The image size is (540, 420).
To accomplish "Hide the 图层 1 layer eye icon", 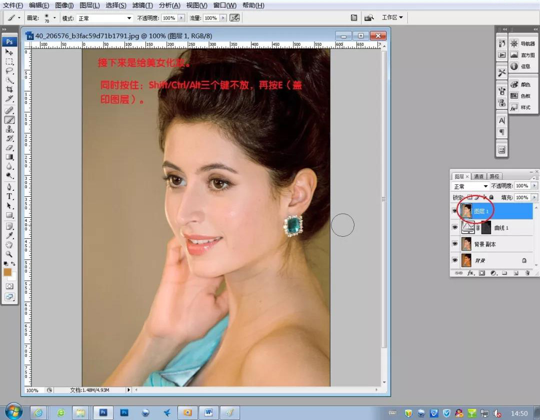I will click(454, 212).
